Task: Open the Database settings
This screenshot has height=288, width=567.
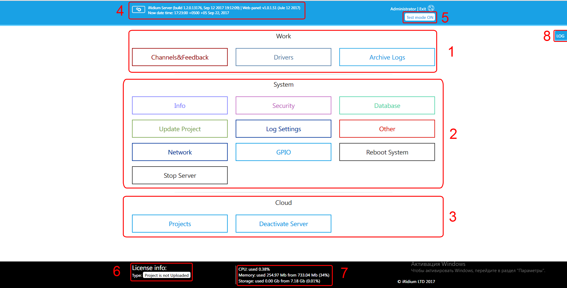Action: click(387, 106)
